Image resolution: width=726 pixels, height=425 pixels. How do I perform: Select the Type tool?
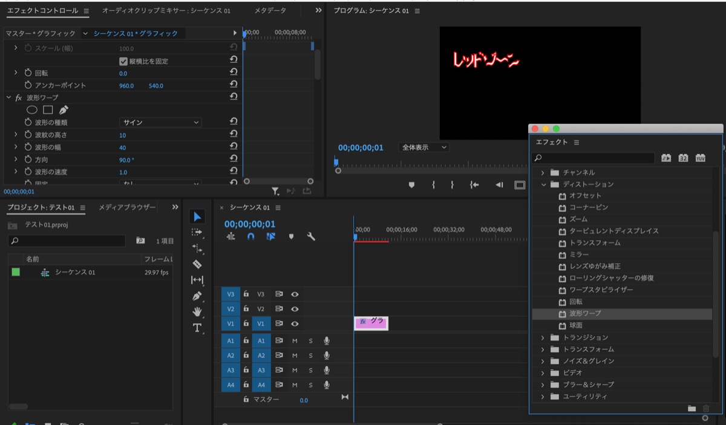coord(197,328)
